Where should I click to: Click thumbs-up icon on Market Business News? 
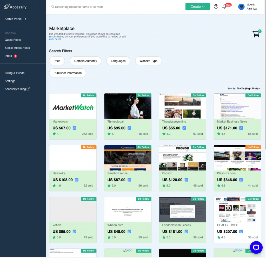click(241, 128)
